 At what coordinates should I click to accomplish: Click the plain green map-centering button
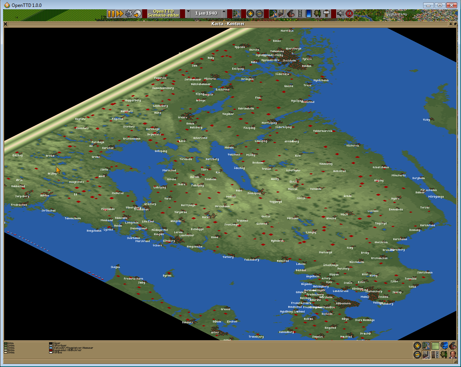[435, 346]
